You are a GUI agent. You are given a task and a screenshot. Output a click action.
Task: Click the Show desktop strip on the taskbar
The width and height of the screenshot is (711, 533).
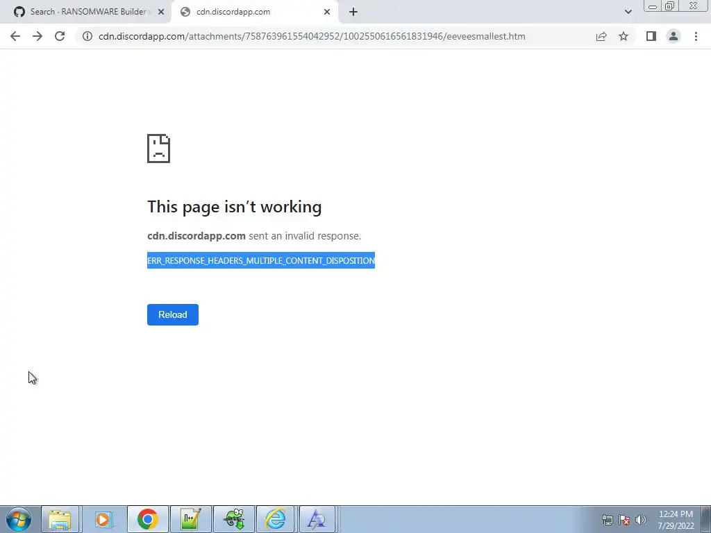[x=706, y=519]
